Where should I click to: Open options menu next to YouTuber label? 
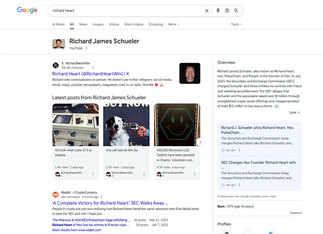pos(86,48)
